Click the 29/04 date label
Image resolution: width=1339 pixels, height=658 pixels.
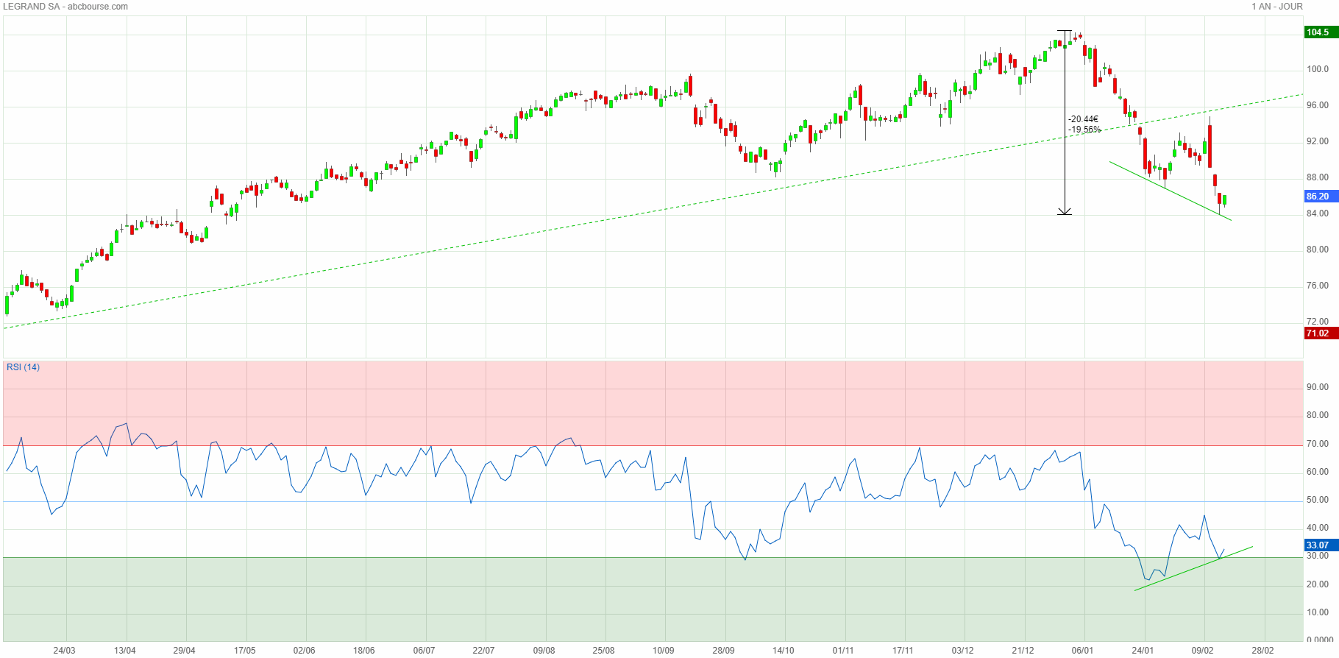(185, 651)
